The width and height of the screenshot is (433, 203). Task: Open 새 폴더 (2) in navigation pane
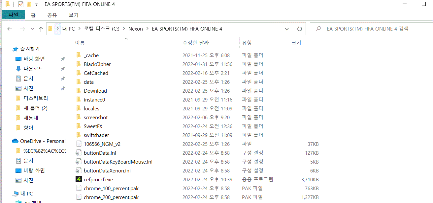click(x=36, y=108)
